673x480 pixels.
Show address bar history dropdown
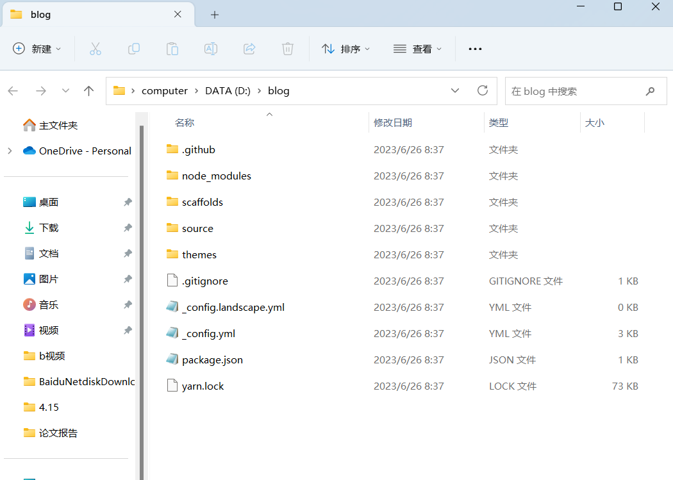(x=455, y=91)
